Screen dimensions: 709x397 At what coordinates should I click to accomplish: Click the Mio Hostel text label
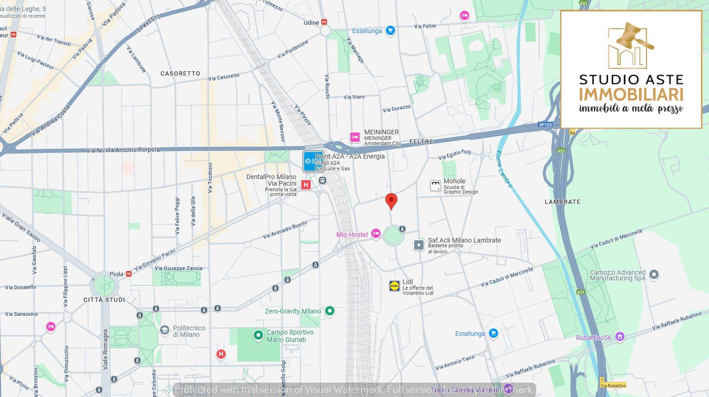pyautogui.click(x=352, y=235)
